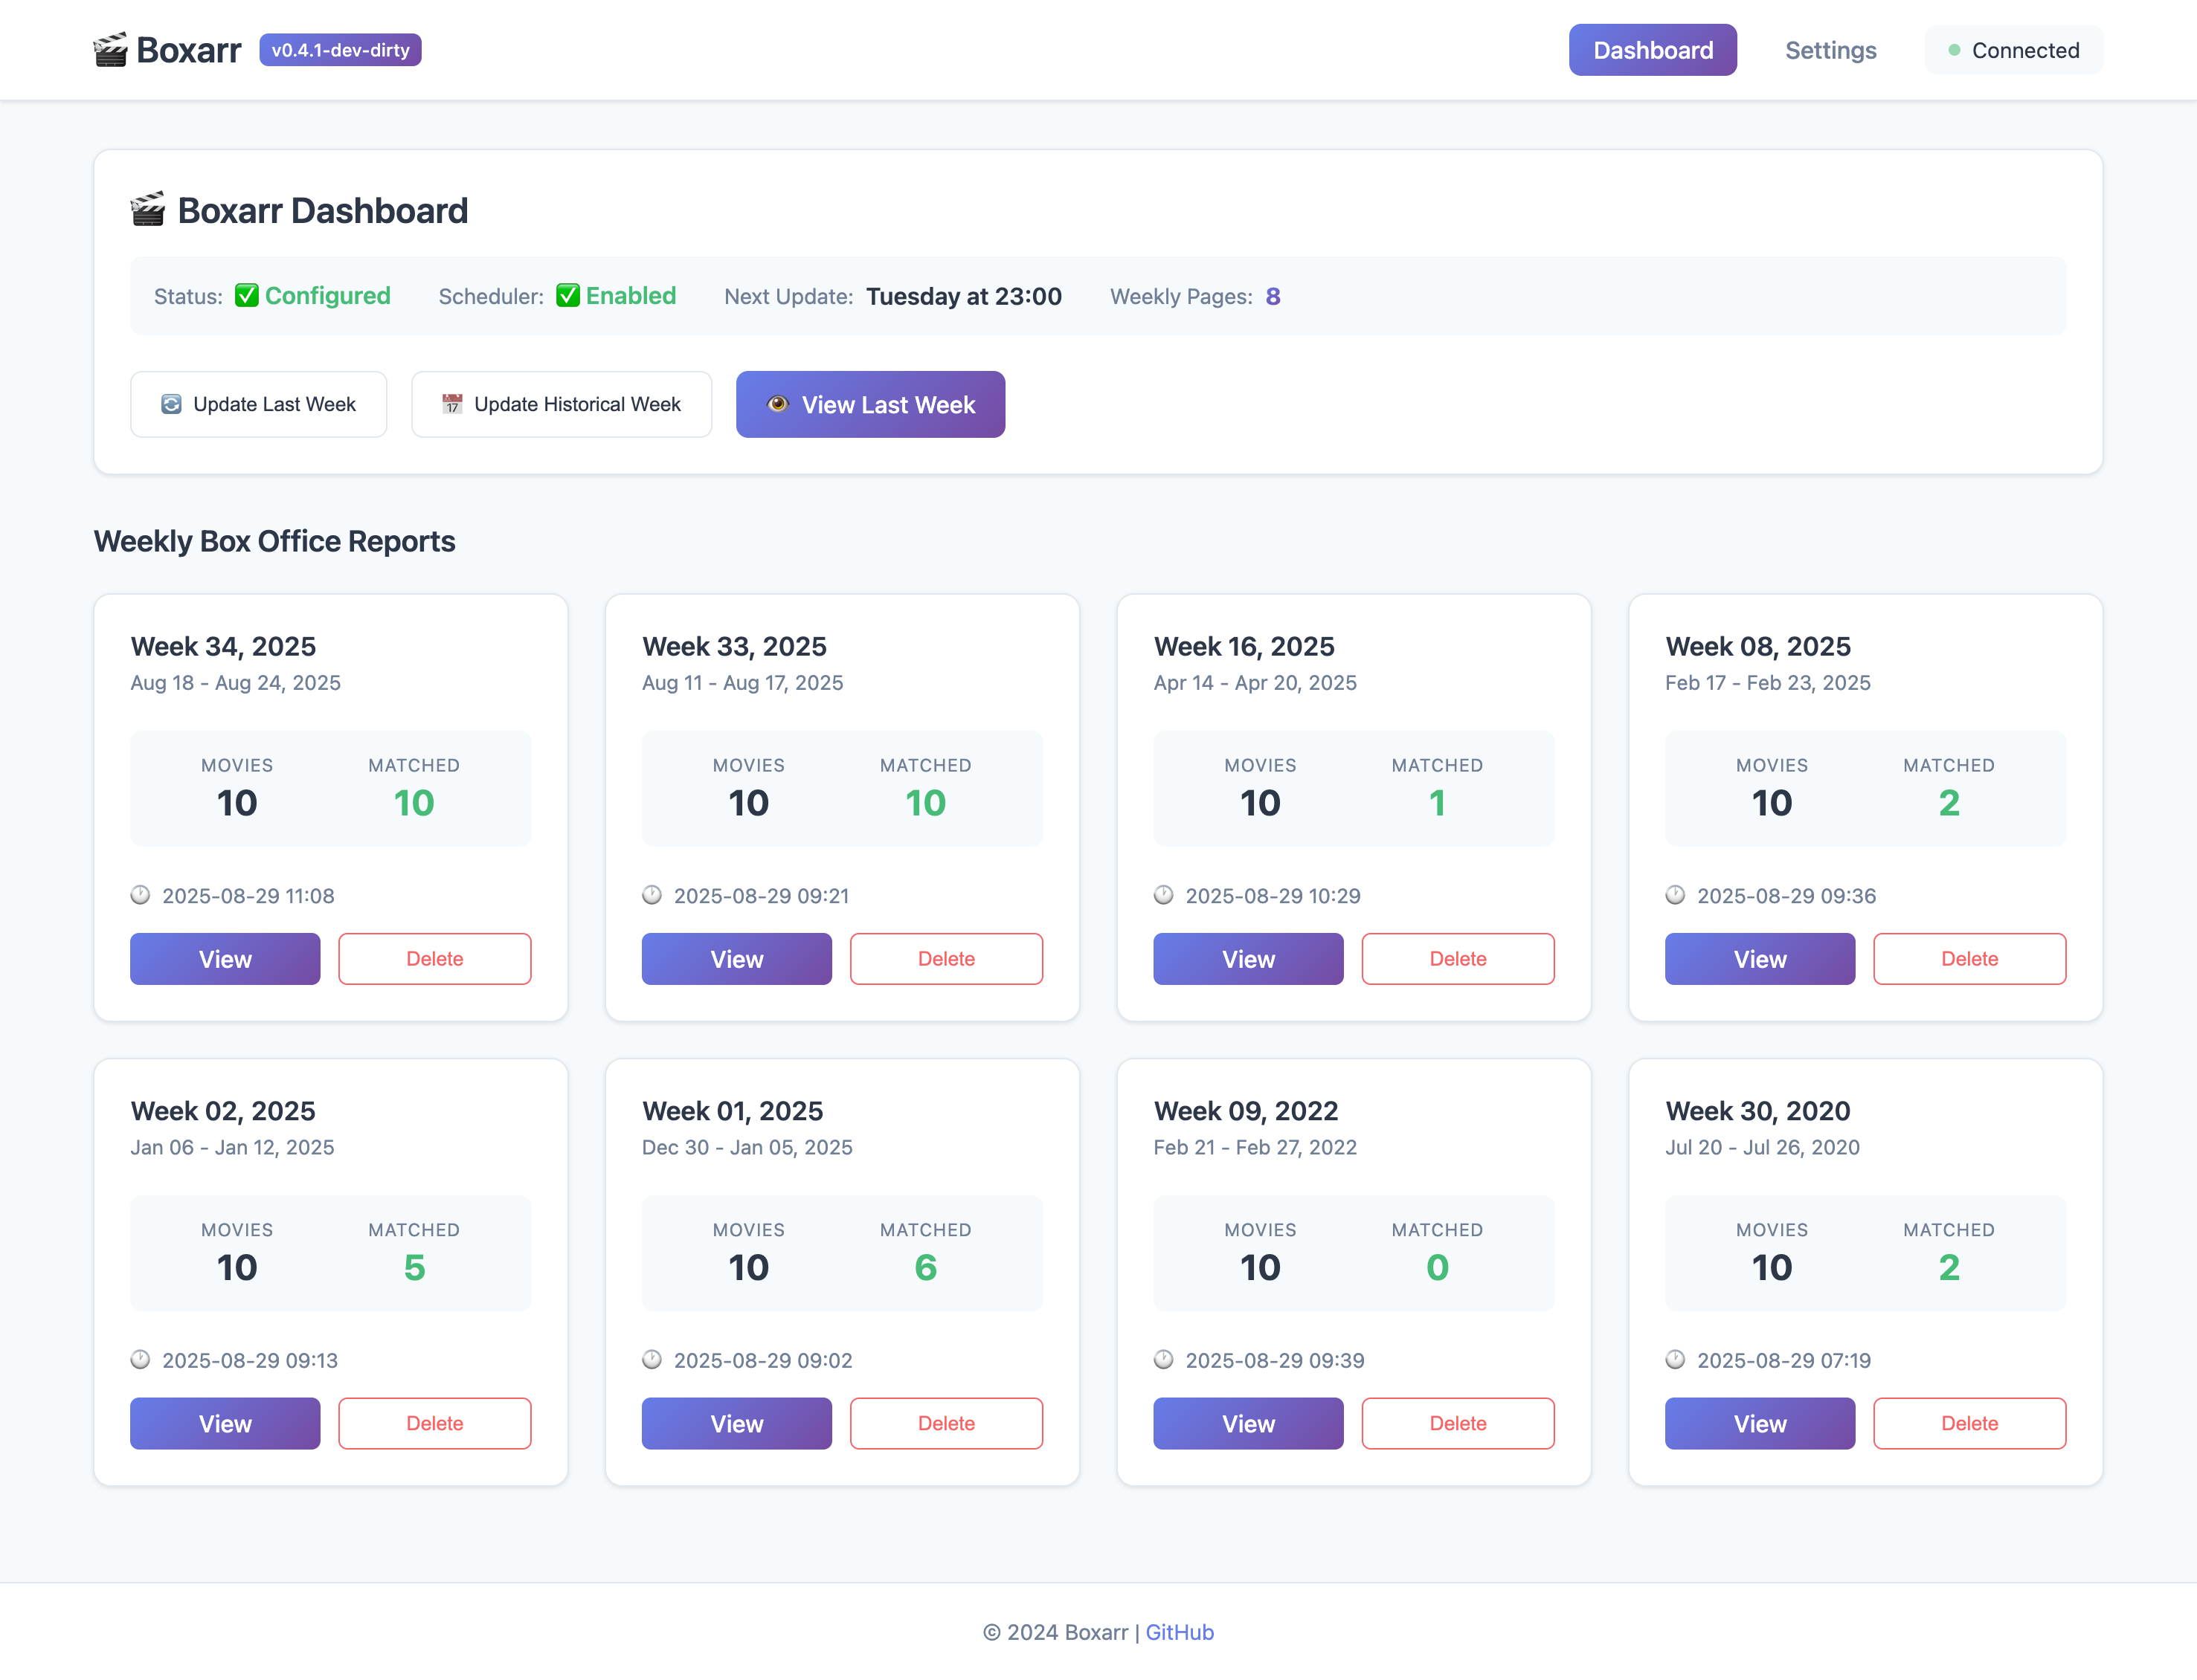Click the eye icon on View Last Week
This screenshot has width=2197, height=1680.
click(777, 404)
